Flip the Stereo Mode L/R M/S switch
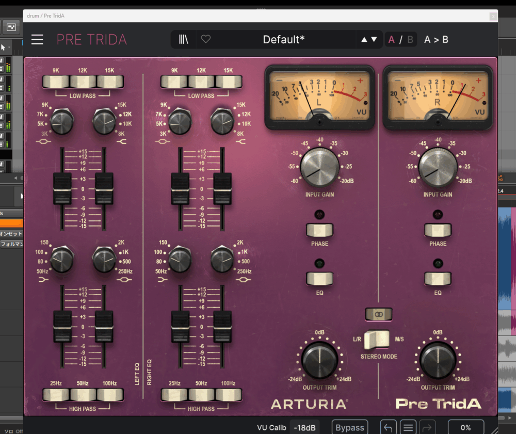Image resolution: width=516 pixels, height=434 pixels. [x=377, y=339]
